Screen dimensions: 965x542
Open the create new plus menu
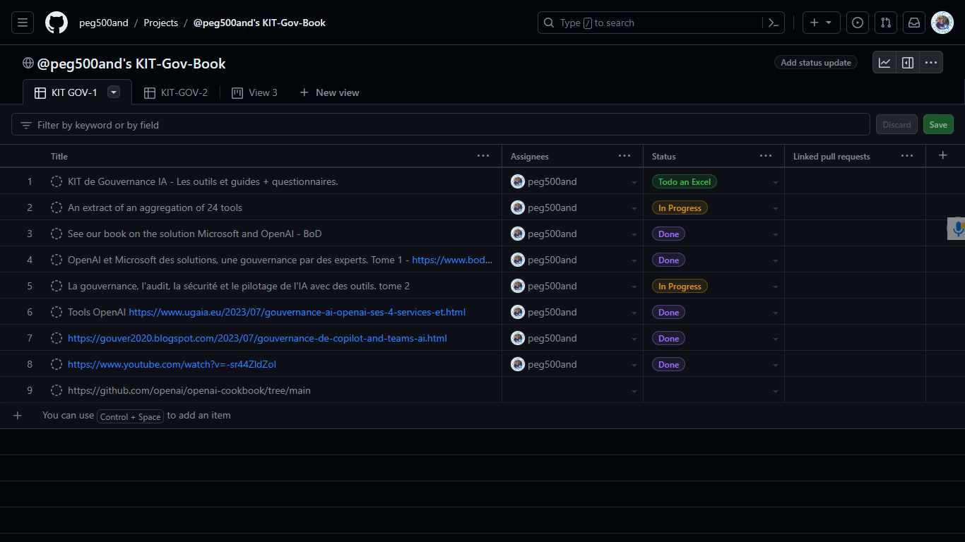pyautogui.click(x=821, y=23)
